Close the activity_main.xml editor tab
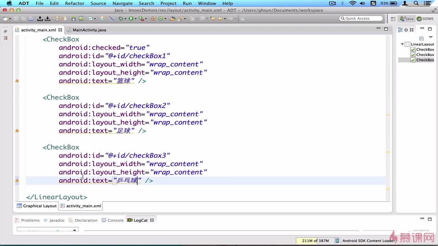The image size is (438, 246). 60,30
